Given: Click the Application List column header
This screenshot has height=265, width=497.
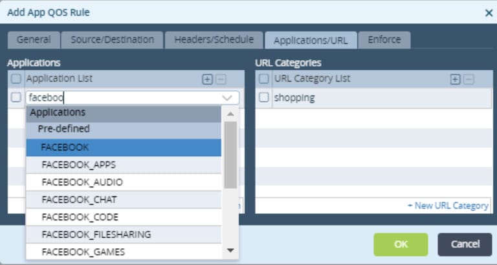Looking at the screenshot, I should coord(60,78).
